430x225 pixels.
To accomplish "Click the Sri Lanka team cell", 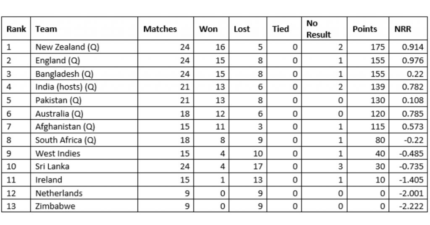I will coord(84,166).
